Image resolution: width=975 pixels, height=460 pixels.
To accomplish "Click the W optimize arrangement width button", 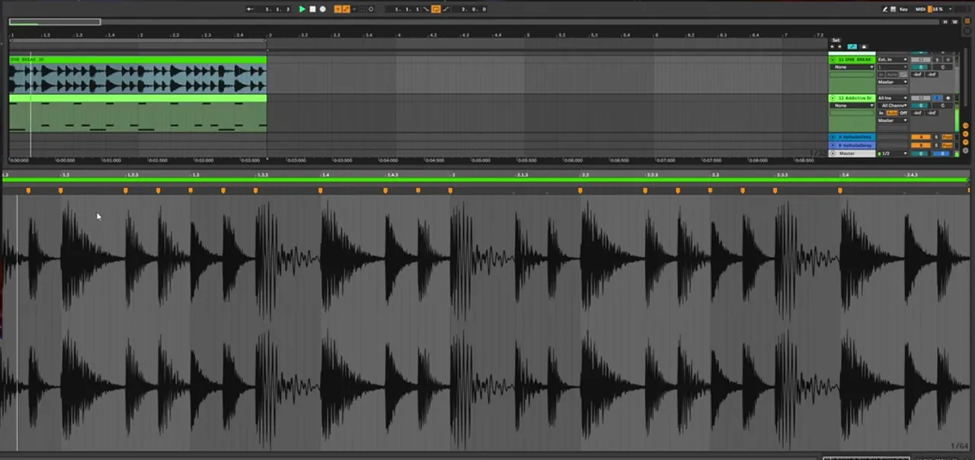I will [x=954, y=22].
